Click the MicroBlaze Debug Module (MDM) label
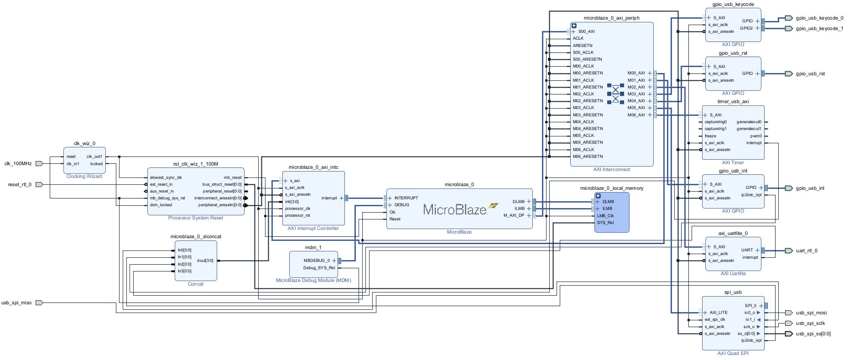The height and width of the screenshot is (360, 854). (x=313, y=280)
